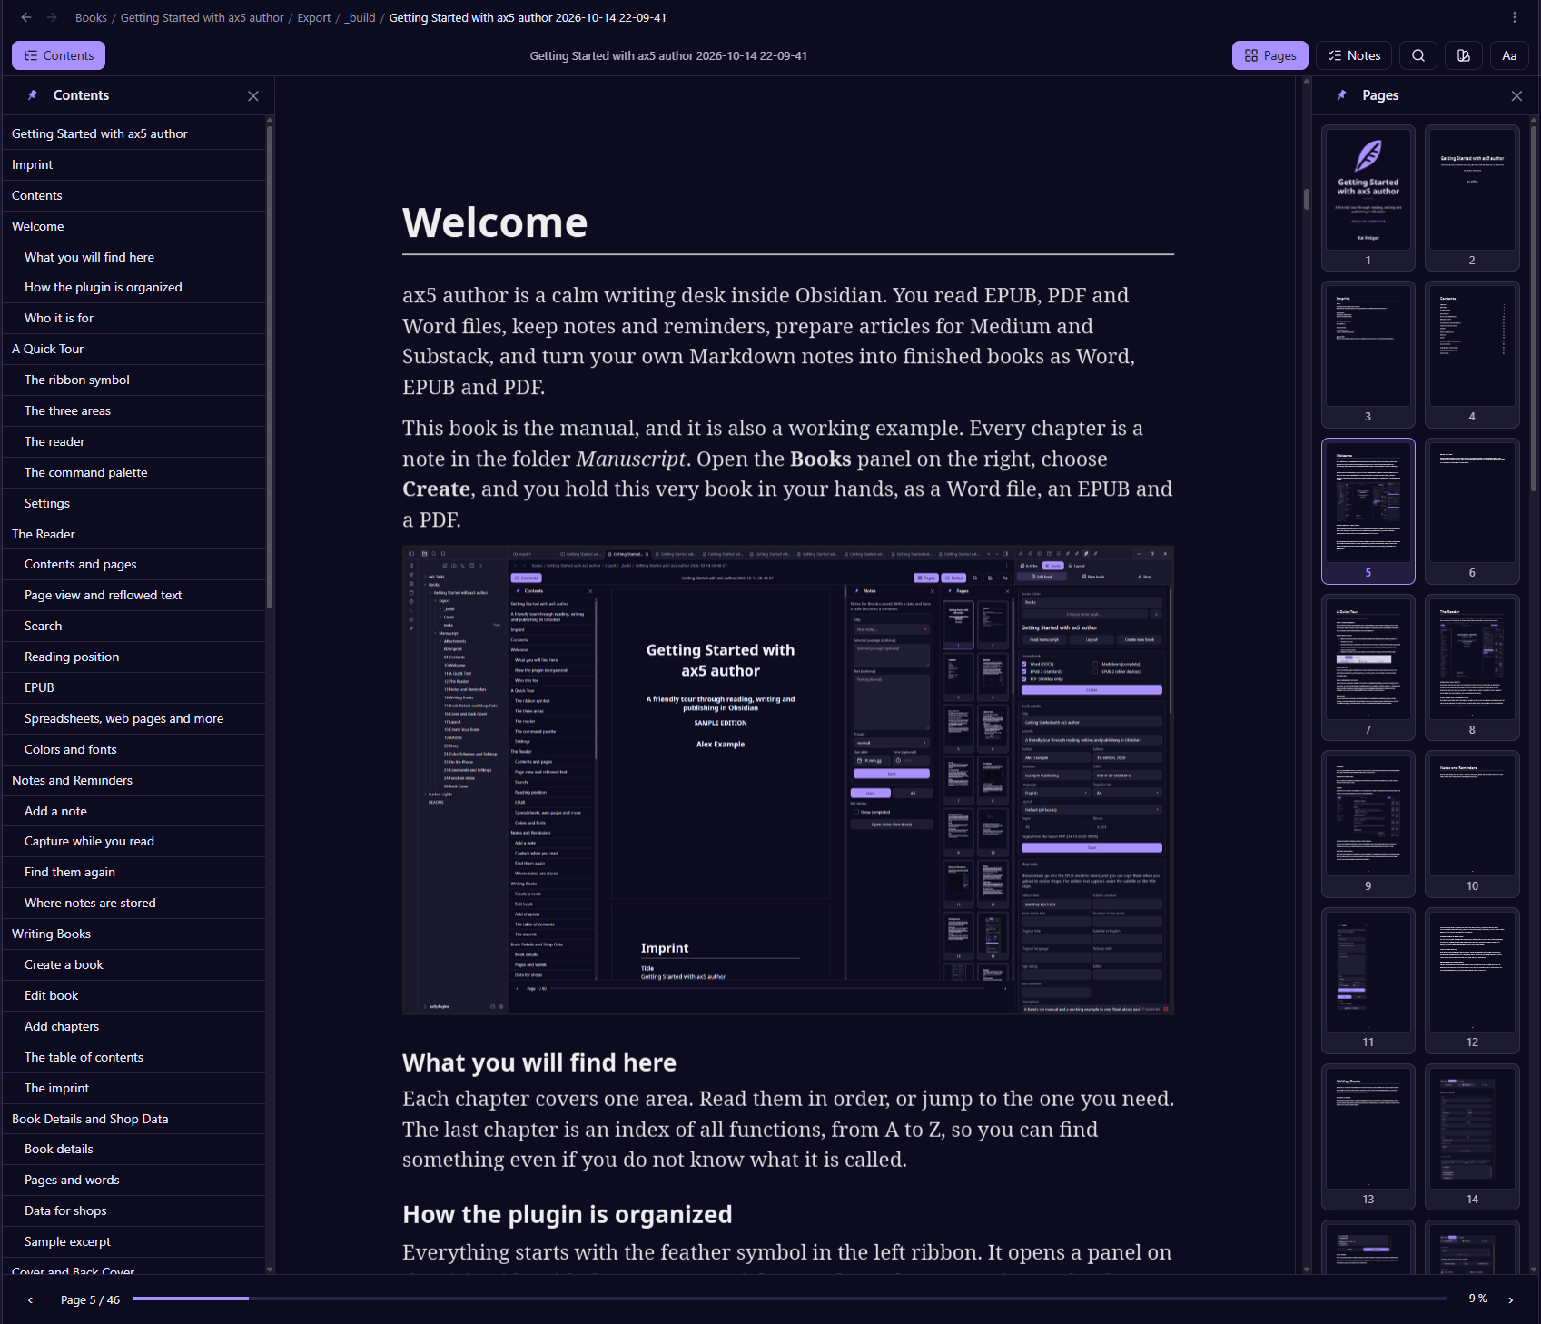
Task: Go back using the navigation back arrow
Action: pyautogui.click(x=26, y=17)
